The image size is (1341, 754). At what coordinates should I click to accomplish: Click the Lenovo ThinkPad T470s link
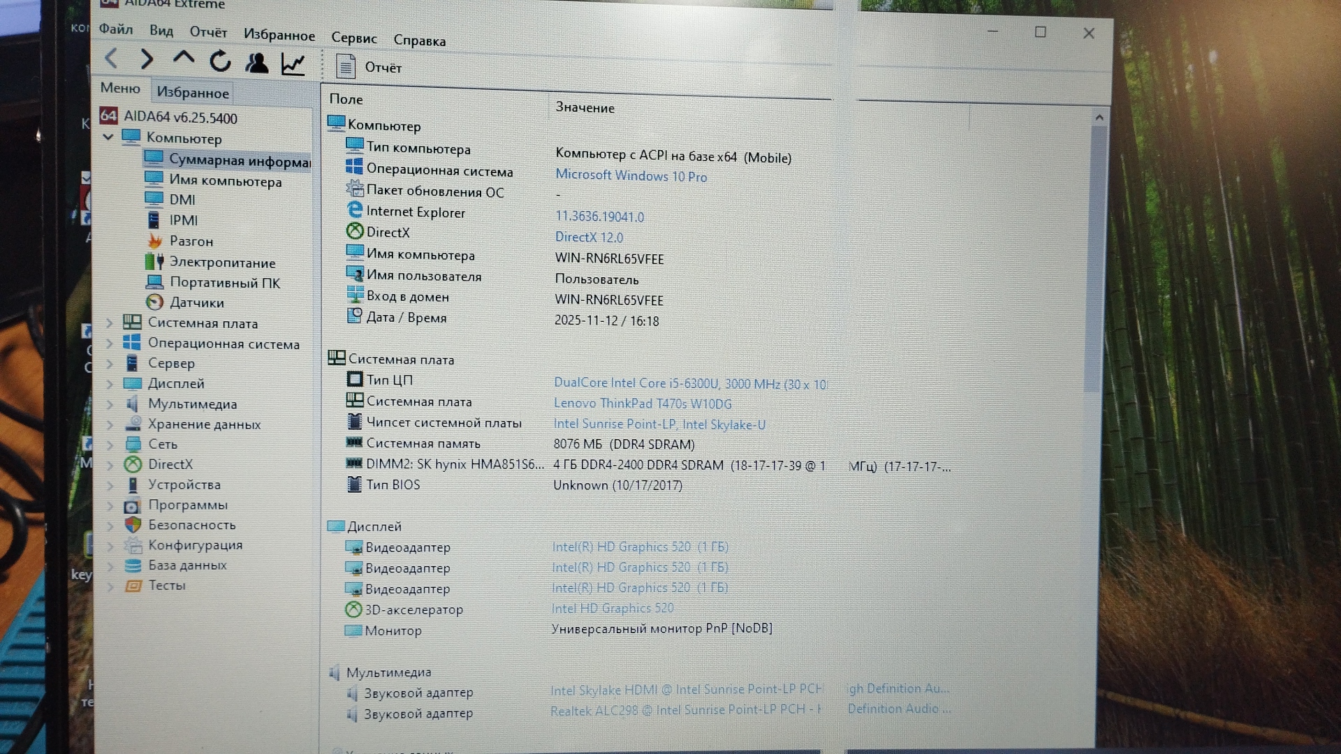coord(642,404)
